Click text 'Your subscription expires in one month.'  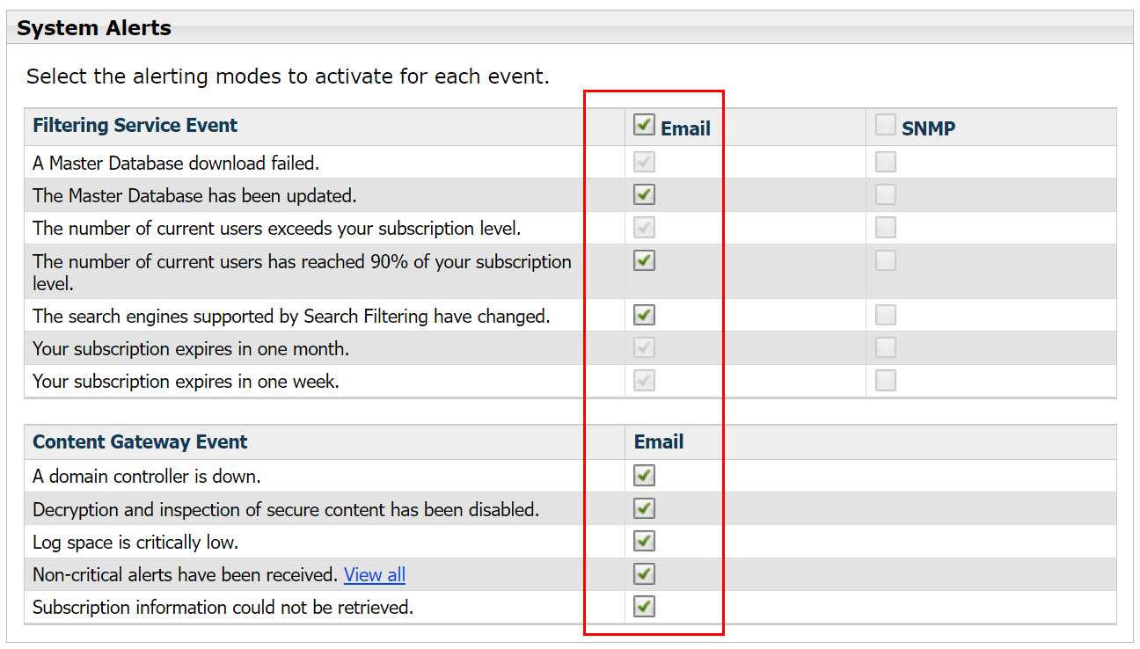pos(191,349)
